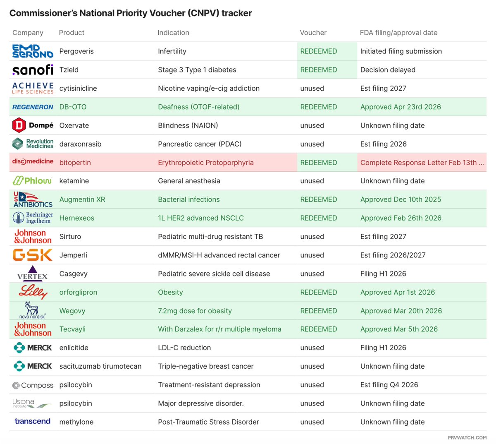Click the Compass logo
This screenshot has width=496, height=444.
(x=33, y=385)
